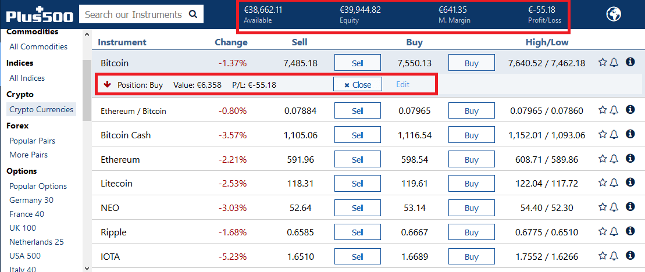
Task: Open All Commodities category
Action: (38, 46)
